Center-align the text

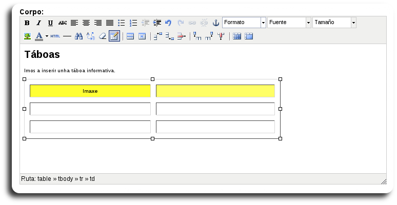(x=86, y=23)
